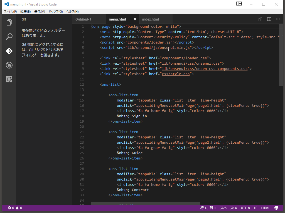Click line number 28 in the gutter

pyautogui.click(x=82, y=169)
